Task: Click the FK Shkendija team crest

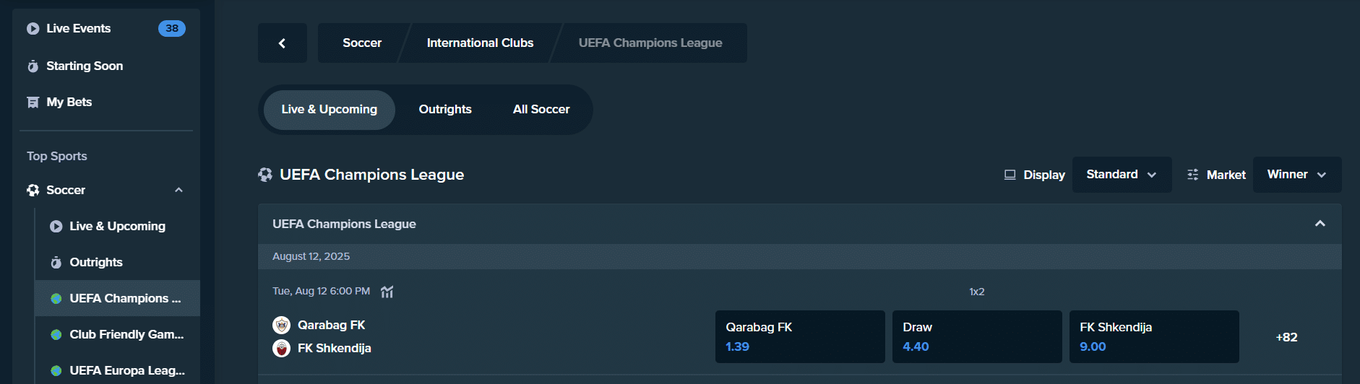Action: (281, 348)
